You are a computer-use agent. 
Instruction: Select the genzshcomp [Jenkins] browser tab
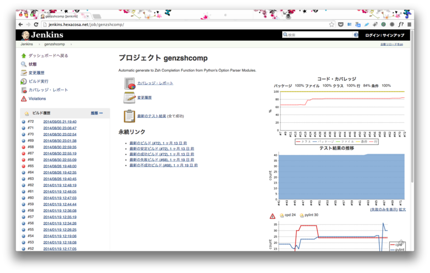[64, 17]
